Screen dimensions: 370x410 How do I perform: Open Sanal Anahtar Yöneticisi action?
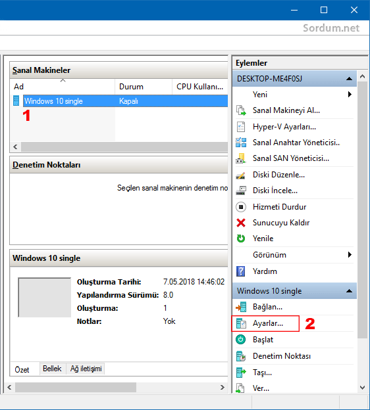(x=296, y=143)
